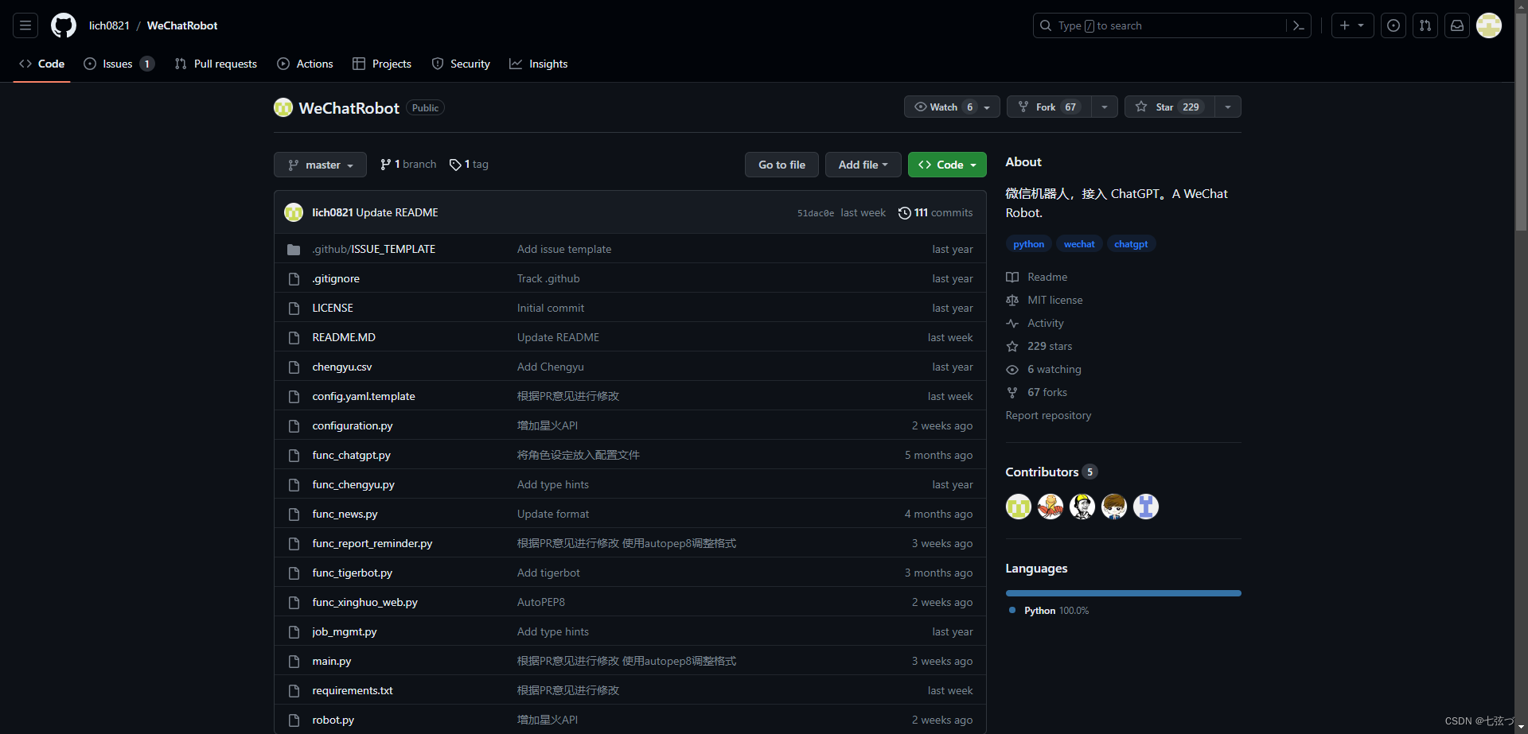Open the func_chatgpt.py file
The height and width of the screenshot is (734, 1528).
pyautogui.click(x=351, y=455)
